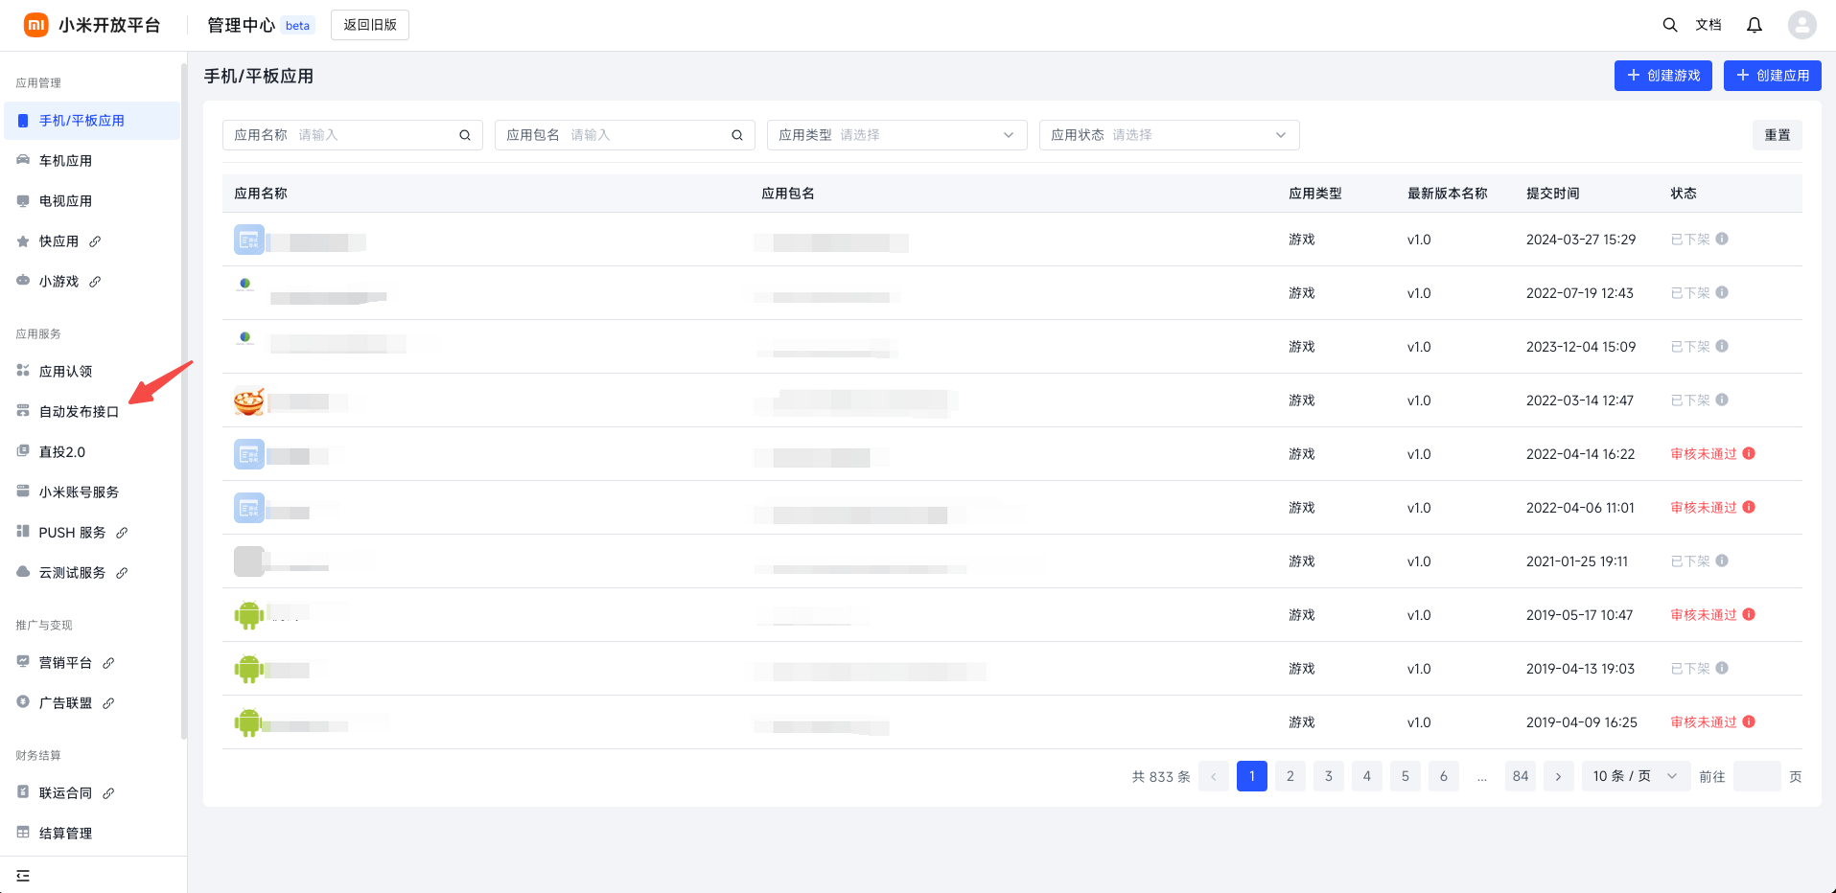Click the 自动发布接口 sidebar icon

pos(23,411)
